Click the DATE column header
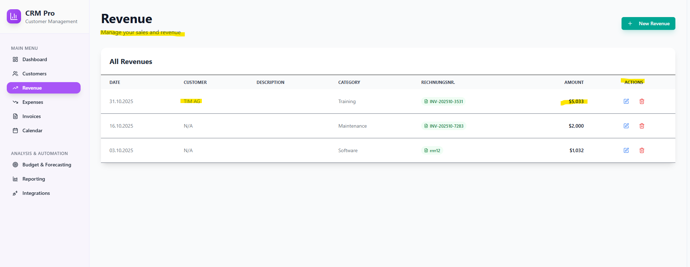The height and width of the screenshot is (267, 690). (x=115, y=82)
